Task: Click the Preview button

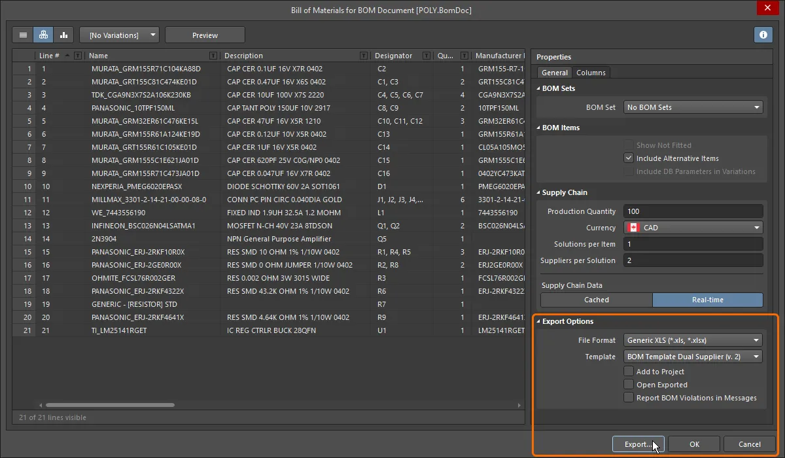Action: tap(205, 35)
